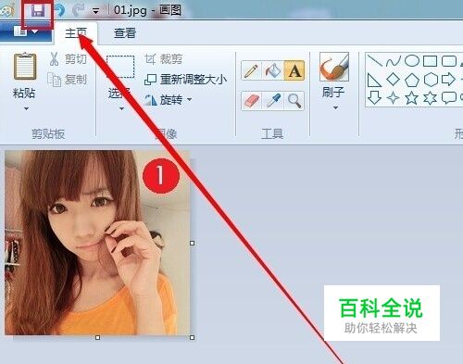Click the photo on the canvas
This screenshot has height=364, width=463.
tap(97, 243)
